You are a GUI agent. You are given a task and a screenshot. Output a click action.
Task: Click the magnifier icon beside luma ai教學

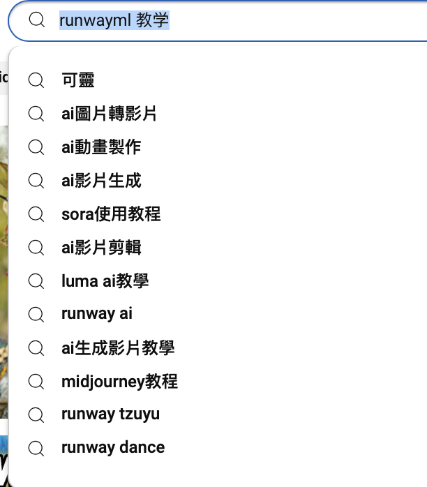click(x=36, y=281)
